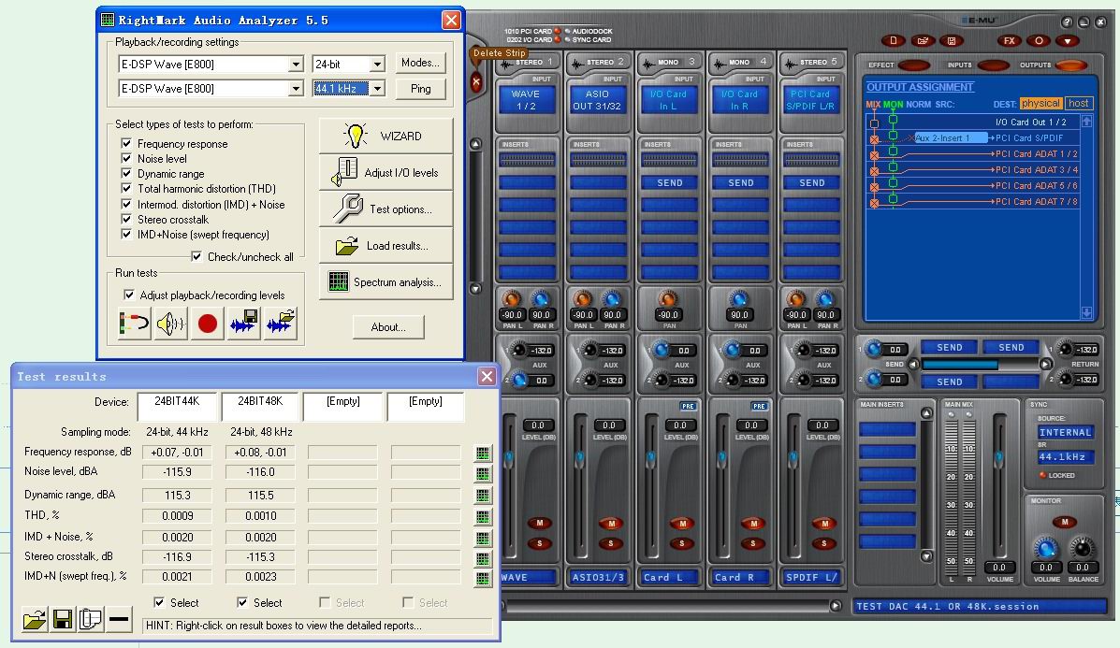The width and height of the screenshot is (1120, 648).
Task: Uncheck Noise level test
Action: click(x=126, y=158)
